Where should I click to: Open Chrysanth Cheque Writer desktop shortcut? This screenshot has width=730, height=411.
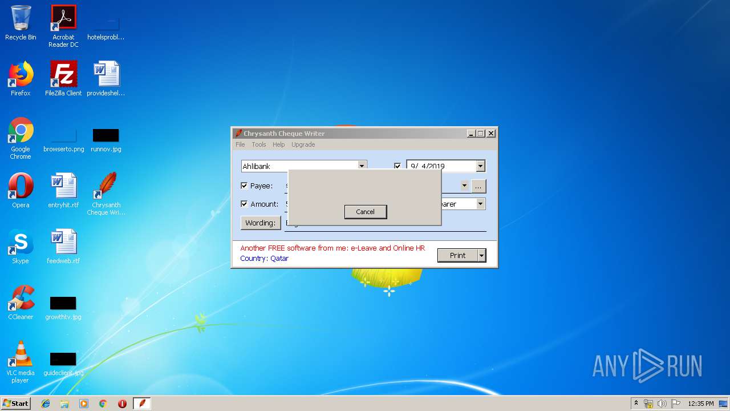pos(106,194)
